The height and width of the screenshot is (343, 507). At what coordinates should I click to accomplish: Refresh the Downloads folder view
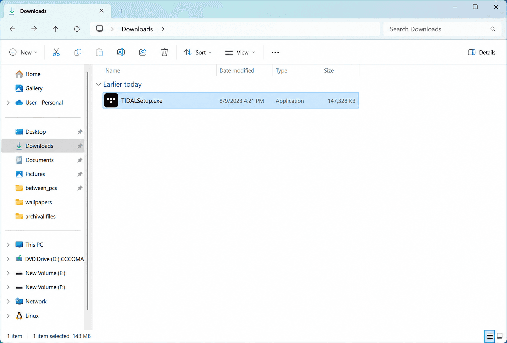(77, 29)
